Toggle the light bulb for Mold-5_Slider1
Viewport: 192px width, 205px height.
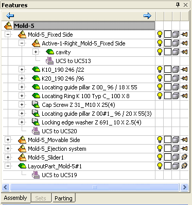click(x=160, y=157)
